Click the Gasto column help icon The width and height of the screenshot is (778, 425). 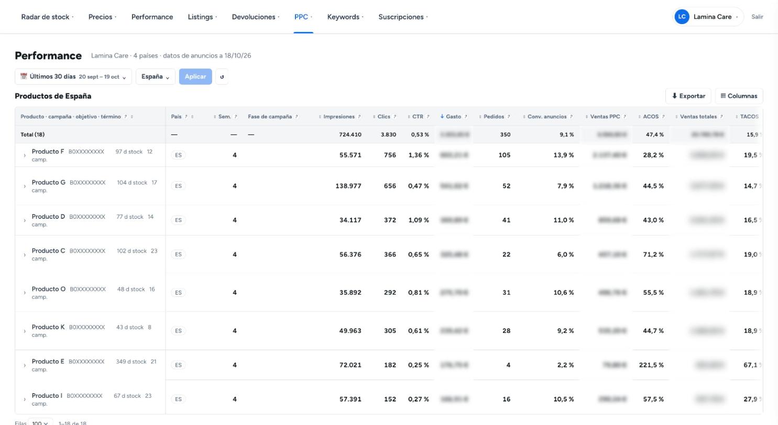pos(466,117)
